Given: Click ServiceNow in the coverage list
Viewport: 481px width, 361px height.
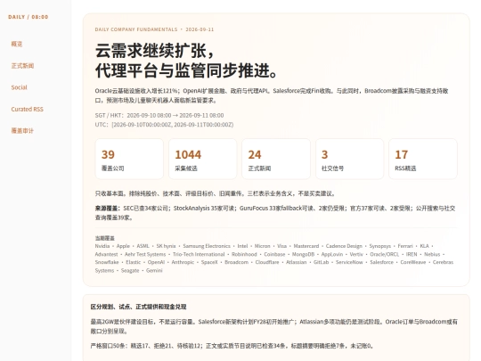Looking at the screenshot, I should pyautogui.click(x=349, y=262).
